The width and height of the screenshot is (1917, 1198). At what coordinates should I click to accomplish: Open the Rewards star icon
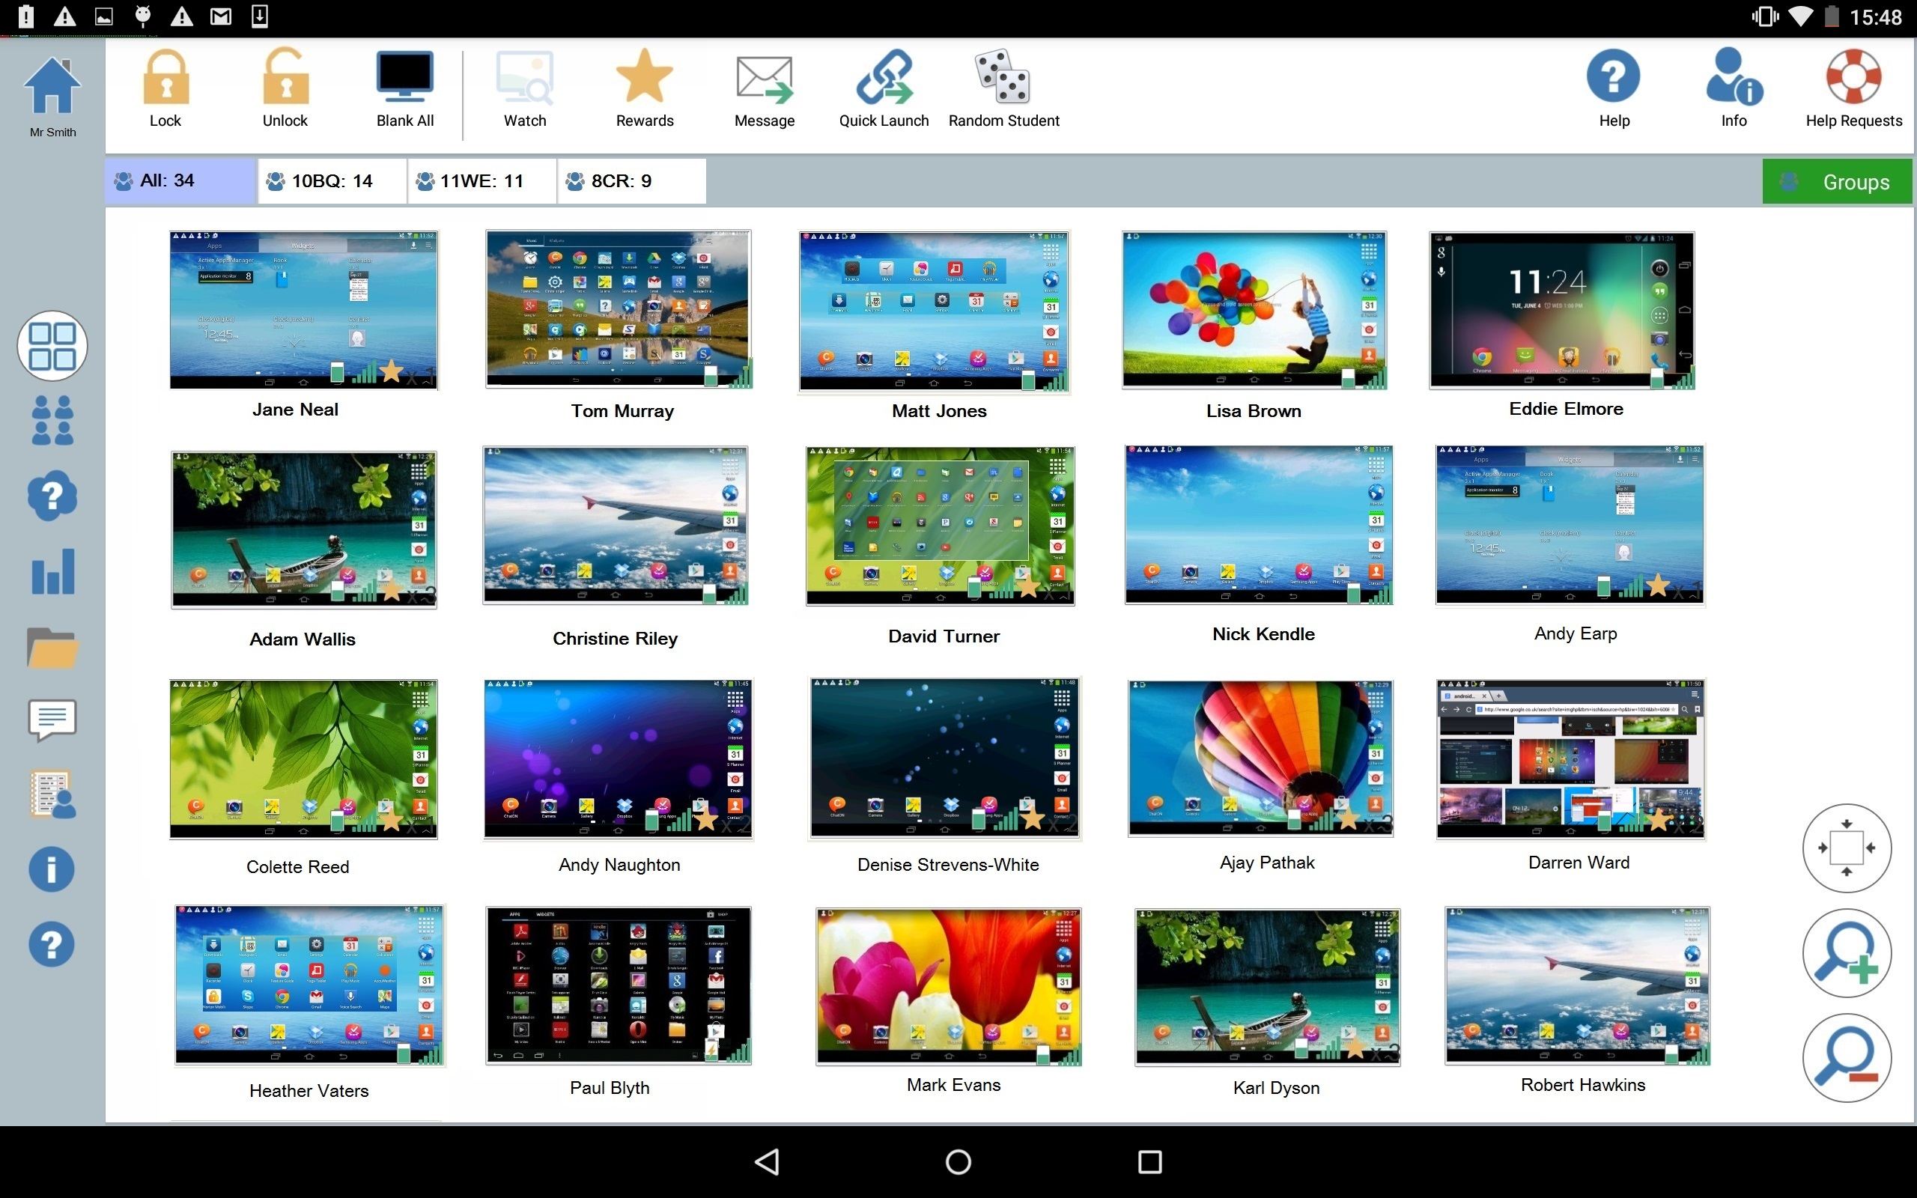click(x=644, y=78)
